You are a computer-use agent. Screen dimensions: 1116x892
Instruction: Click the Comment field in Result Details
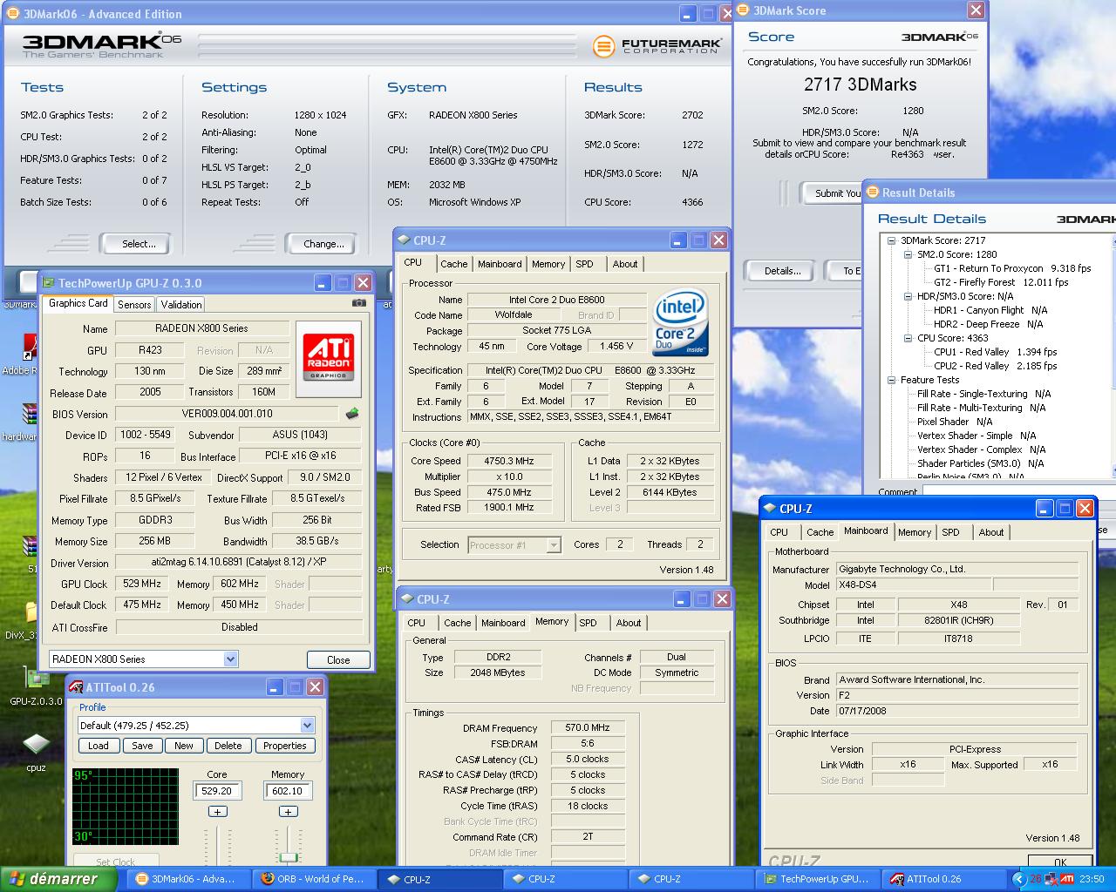(1019, 491)
